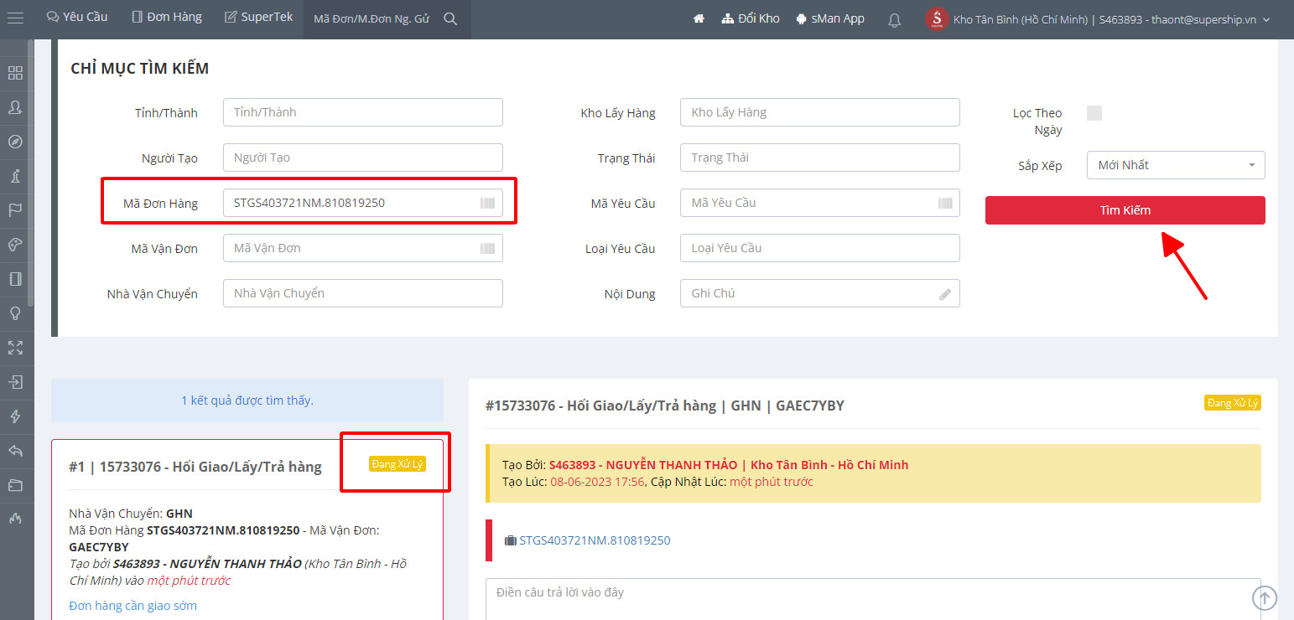The height and width of the screenshot is (620, 1294).
Task: Click the sidebar vertical scrollbar
Action: pyautogui.click(x=31, y=172)
